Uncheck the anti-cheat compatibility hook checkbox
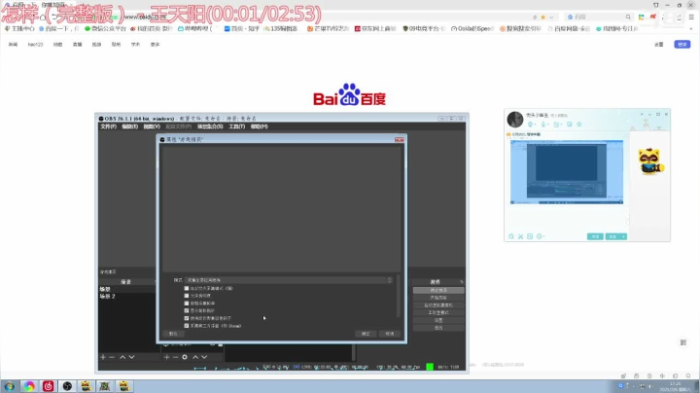 [x=187, y=318]
